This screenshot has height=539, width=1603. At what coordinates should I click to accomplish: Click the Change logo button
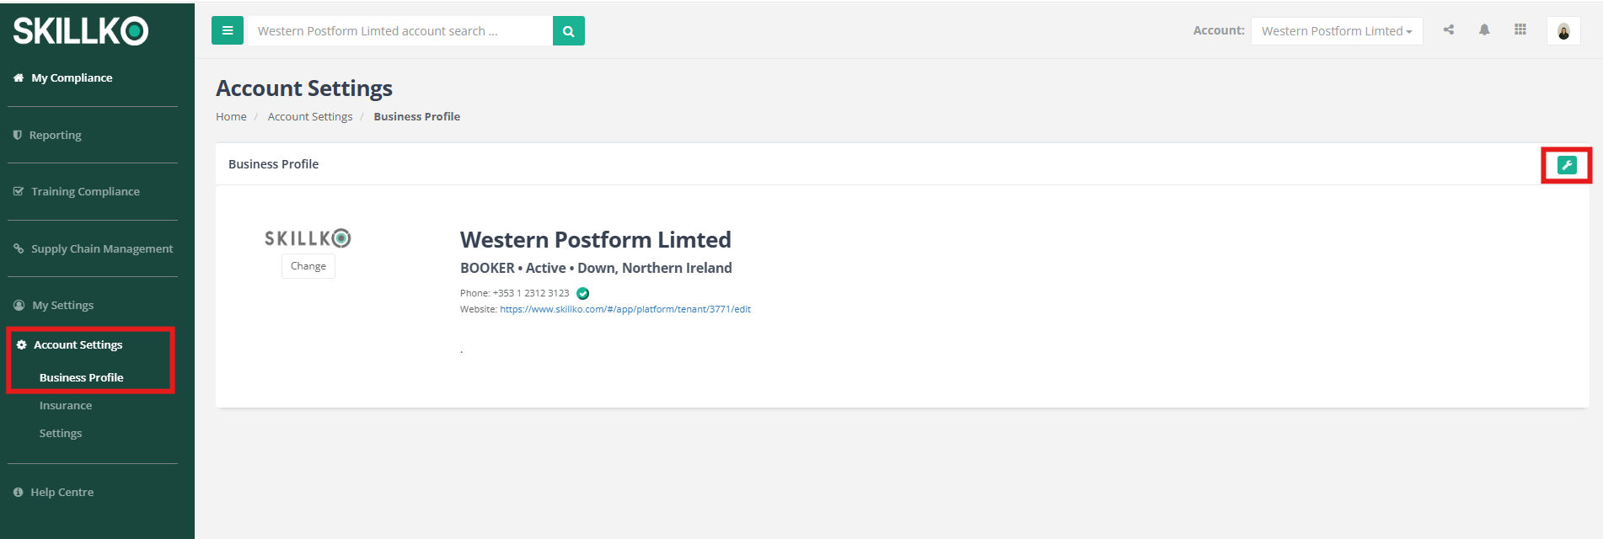coord(308,266)
